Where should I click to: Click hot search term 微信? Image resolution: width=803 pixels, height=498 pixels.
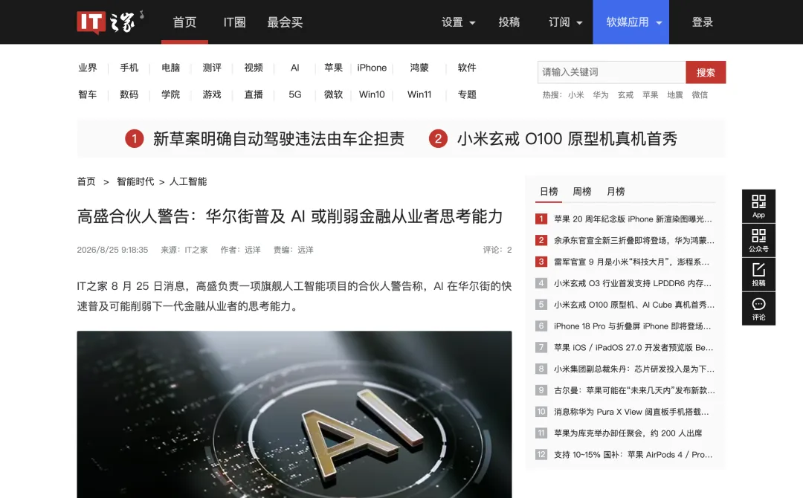click(x=700, y=94)
